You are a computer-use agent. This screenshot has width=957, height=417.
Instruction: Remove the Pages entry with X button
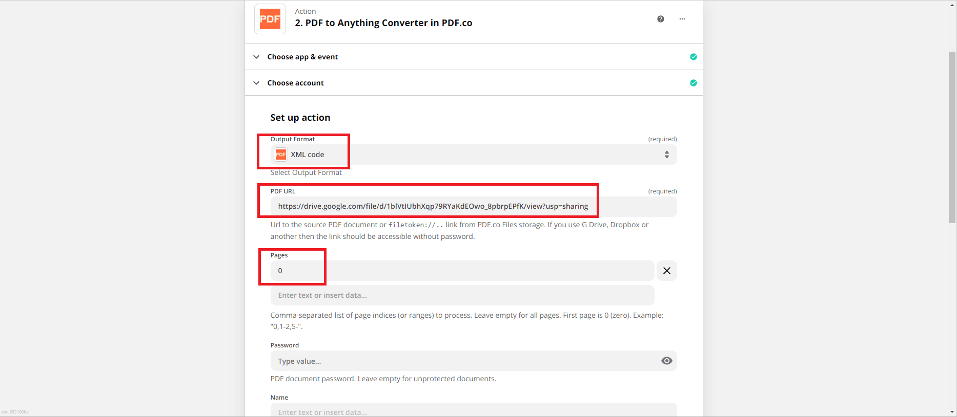(x=666, y=271)
